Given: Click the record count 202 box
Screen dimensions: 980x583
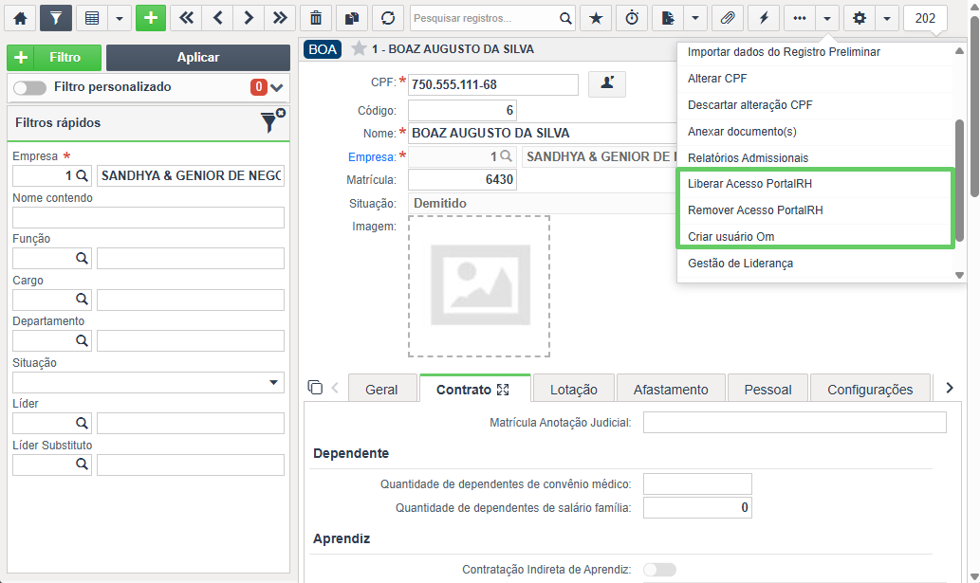Looking at the screenshot, I should [925, 18].
